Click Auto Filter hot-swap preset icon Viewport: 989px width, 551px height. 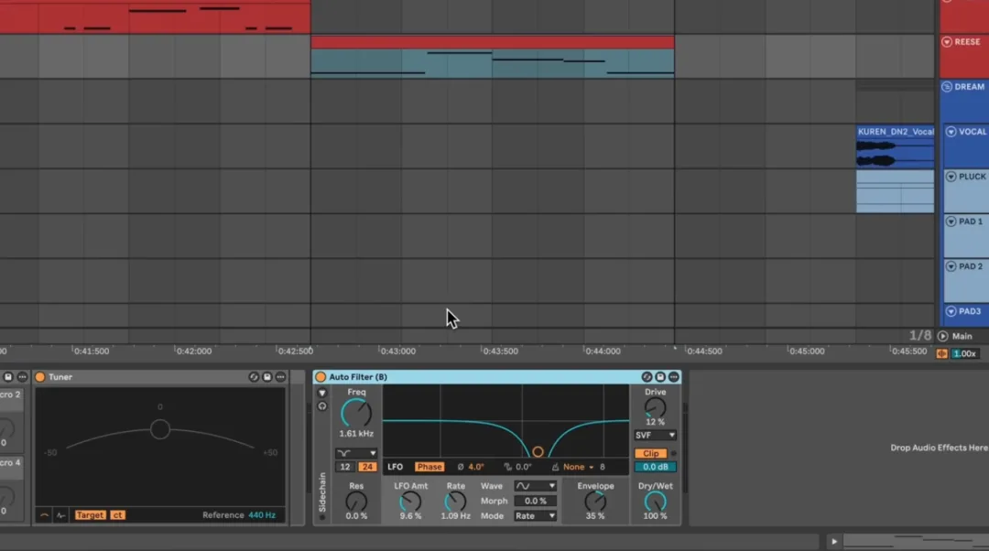pos(647,377)
